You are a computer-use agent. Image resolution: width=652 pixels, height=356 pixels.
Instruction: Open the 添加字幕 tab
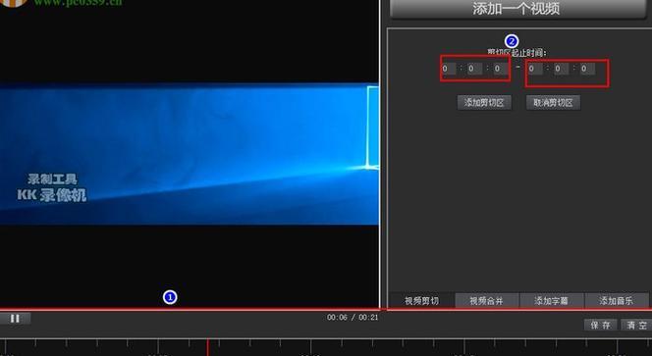pos(552,300)
